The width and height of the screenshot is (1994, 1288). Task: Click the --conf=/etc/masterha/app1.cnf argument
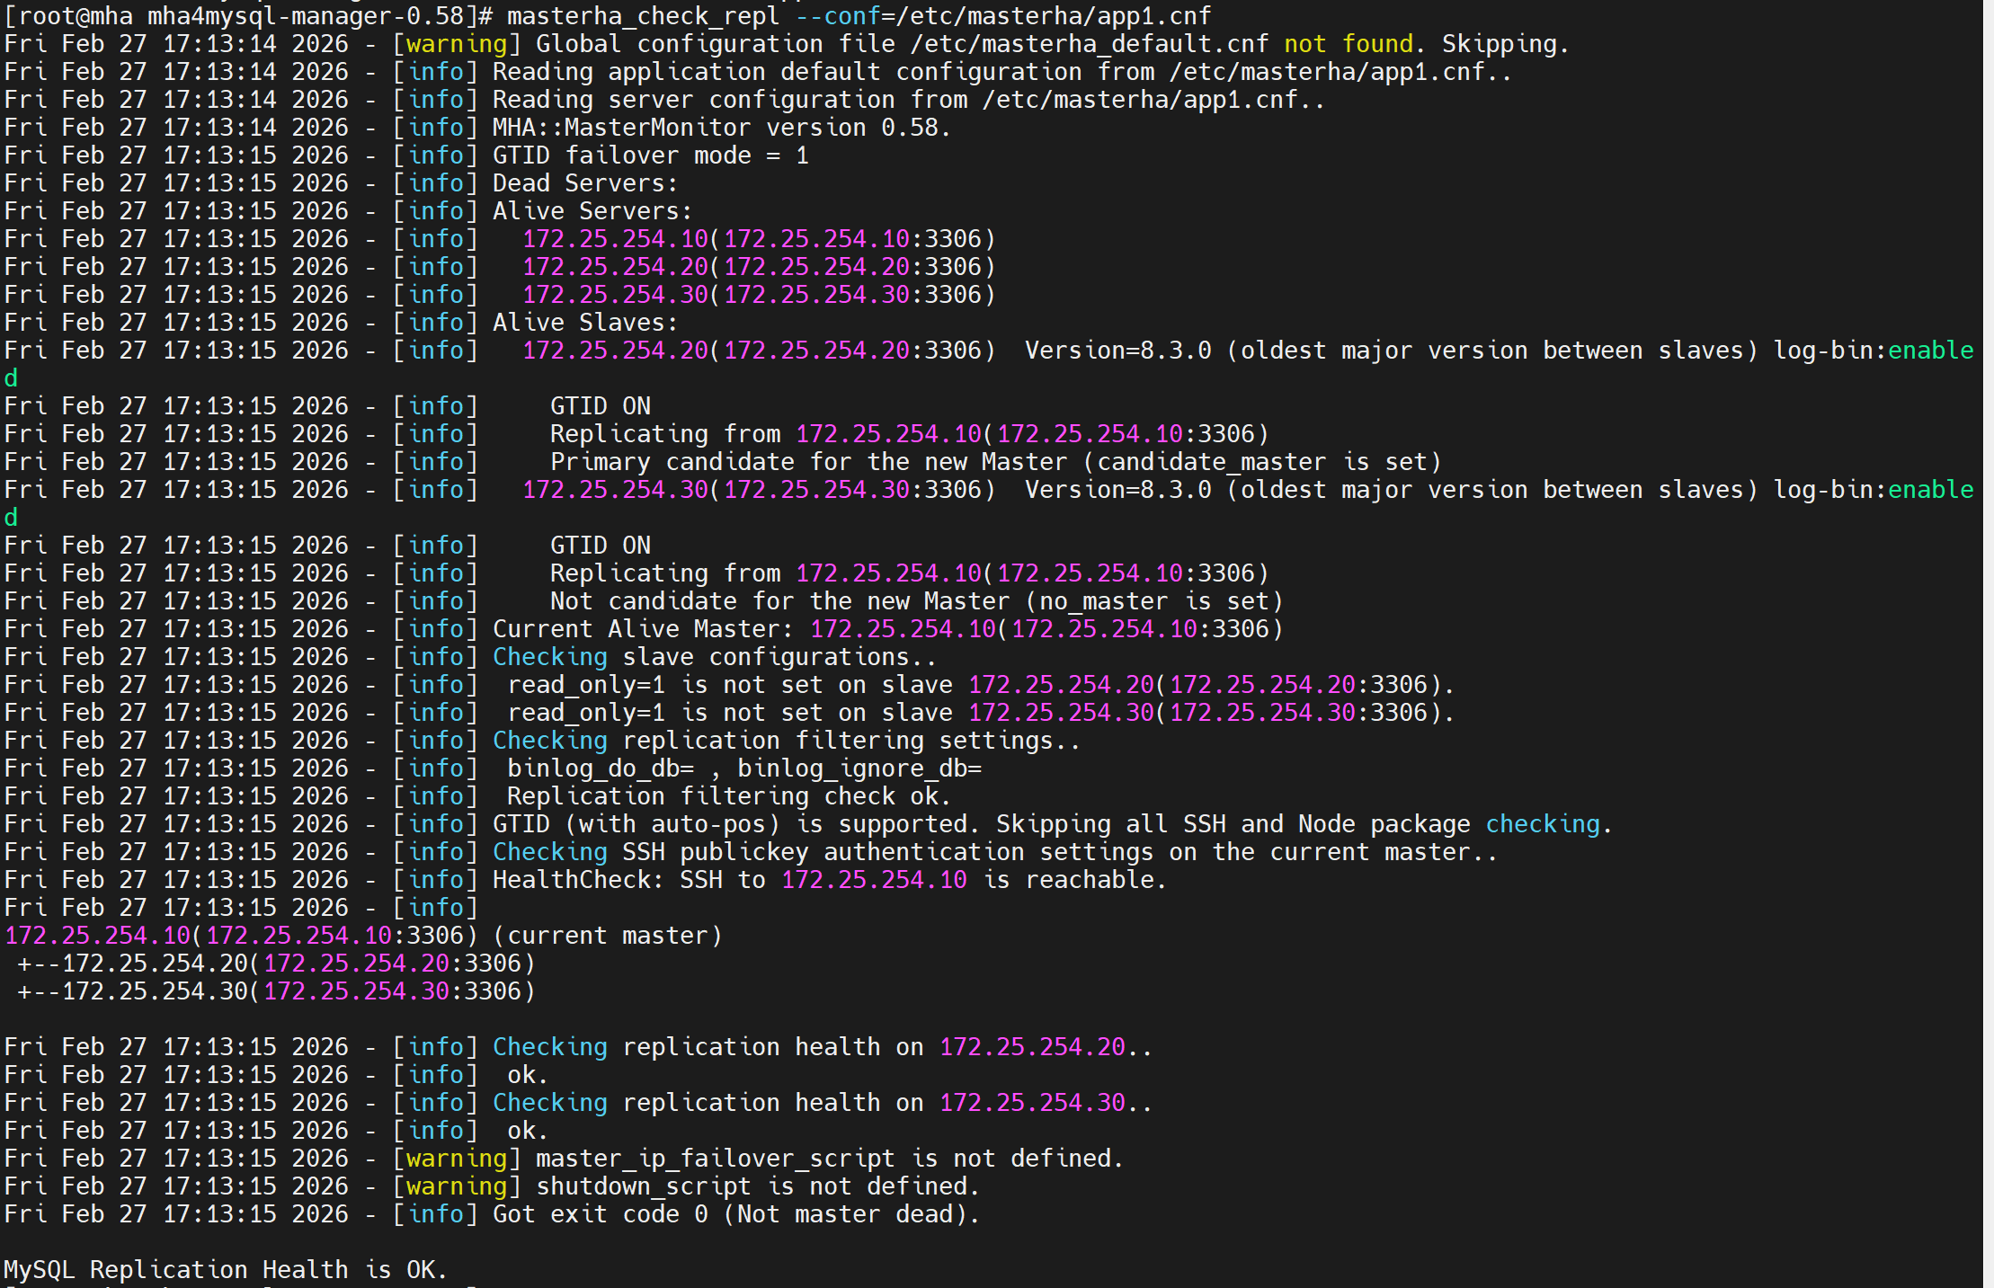click(x=1003, y=16)
